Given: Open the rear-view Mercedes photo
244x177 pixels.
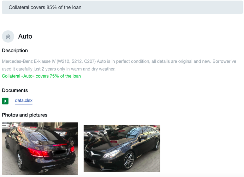Looking at the screenshot, I should (40, 149).
